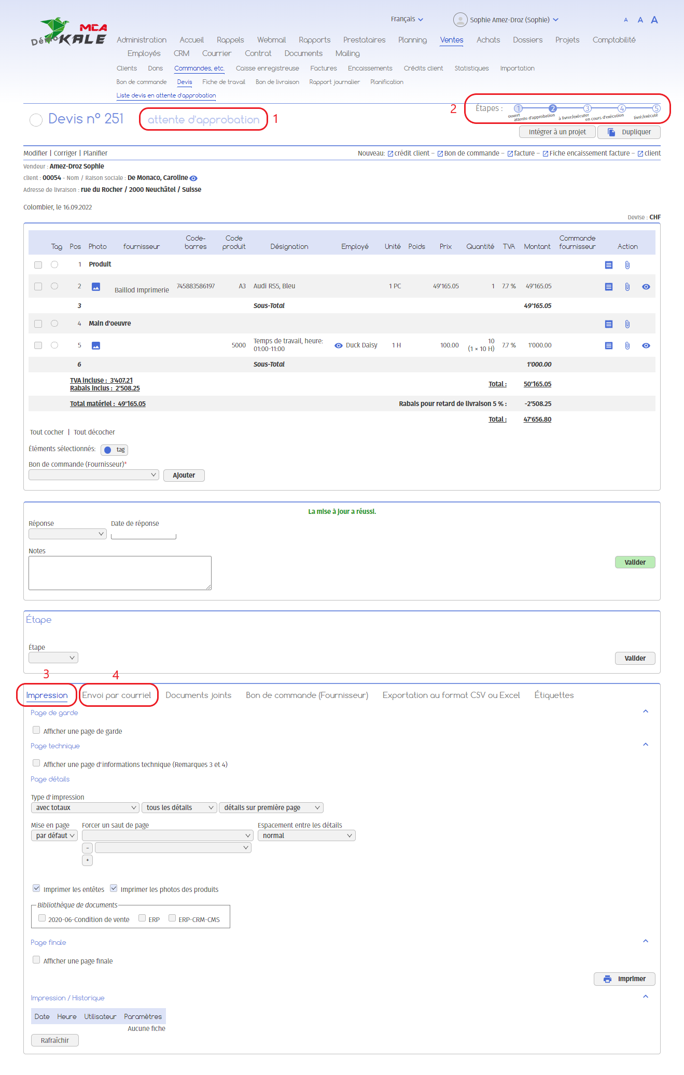The width and height of the screenshot is (684, 1075).
Task: Uncheck 'Imprimer les entêtes' checkbox
Action: [36, 888]
